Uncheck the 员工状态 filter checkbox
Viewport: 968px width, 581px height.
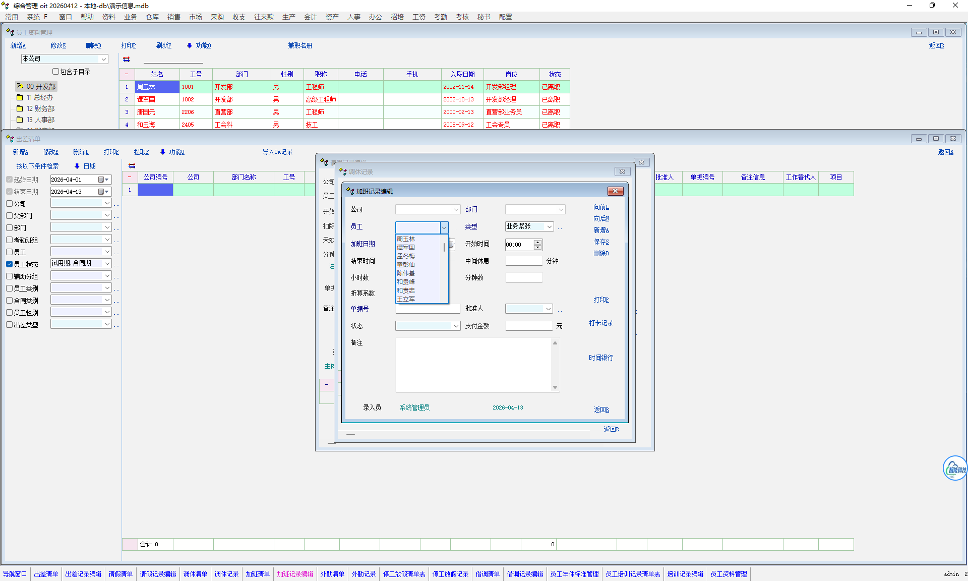[10, 264]
